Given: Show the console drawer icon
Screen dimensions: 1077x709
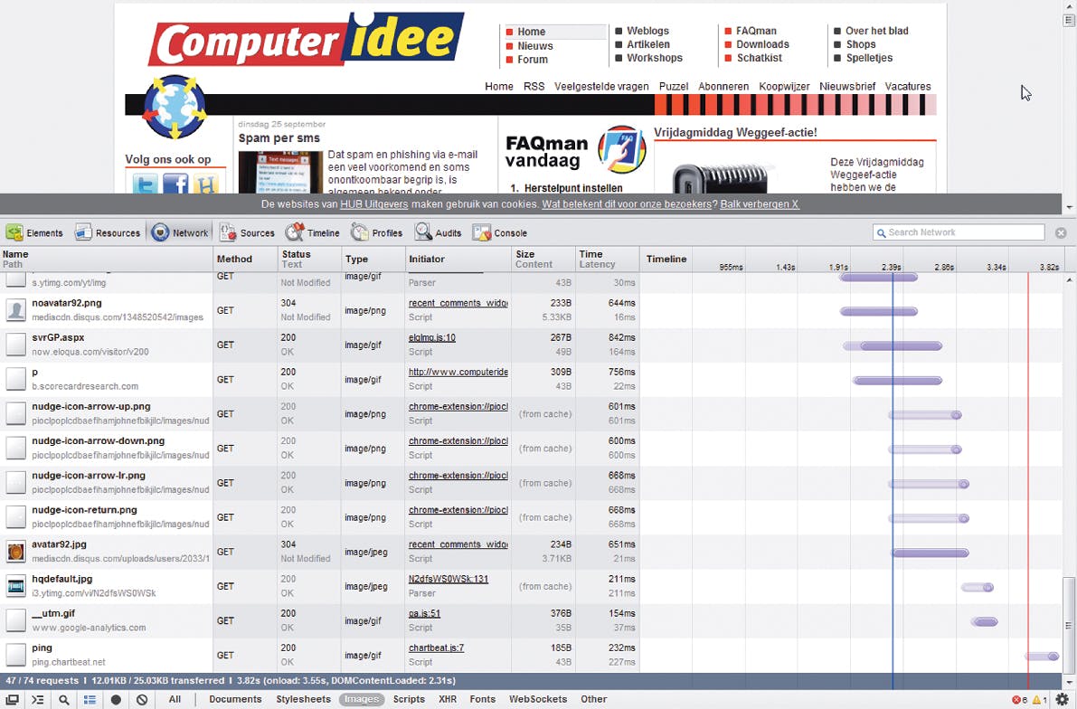Looking at the screenshot, I should point(38,699).
